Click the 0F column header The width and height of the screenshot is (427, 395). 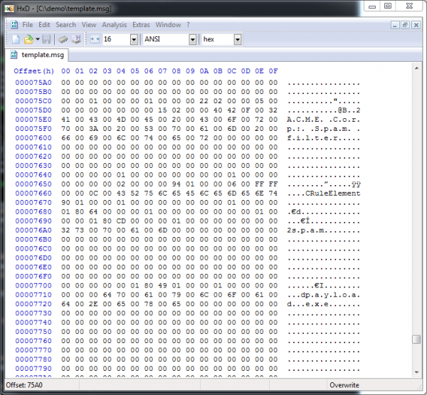pyautogui.click(x=273, y=71)
